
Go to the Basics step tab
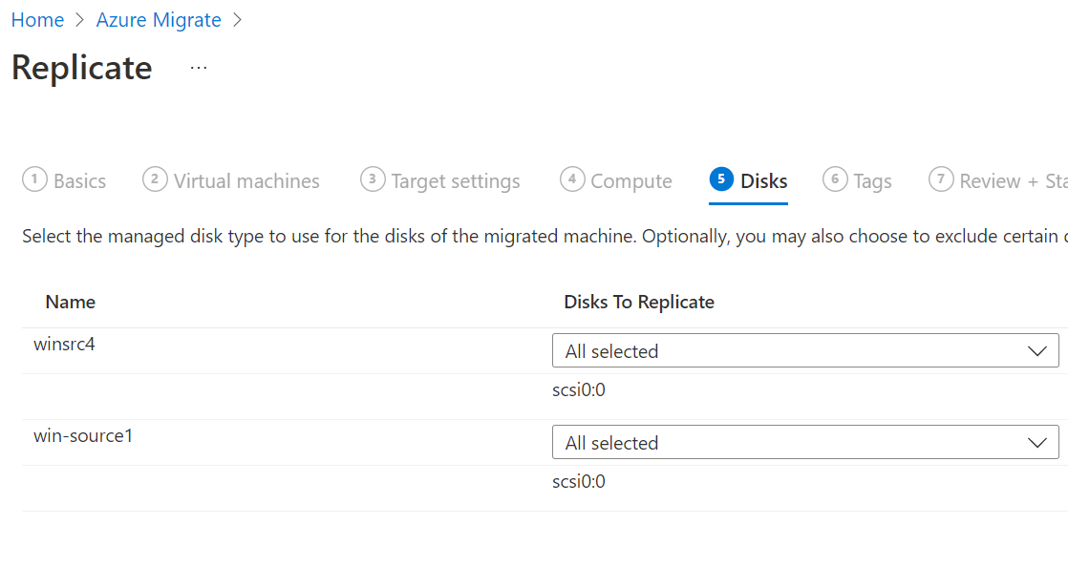tap(79, 181)
